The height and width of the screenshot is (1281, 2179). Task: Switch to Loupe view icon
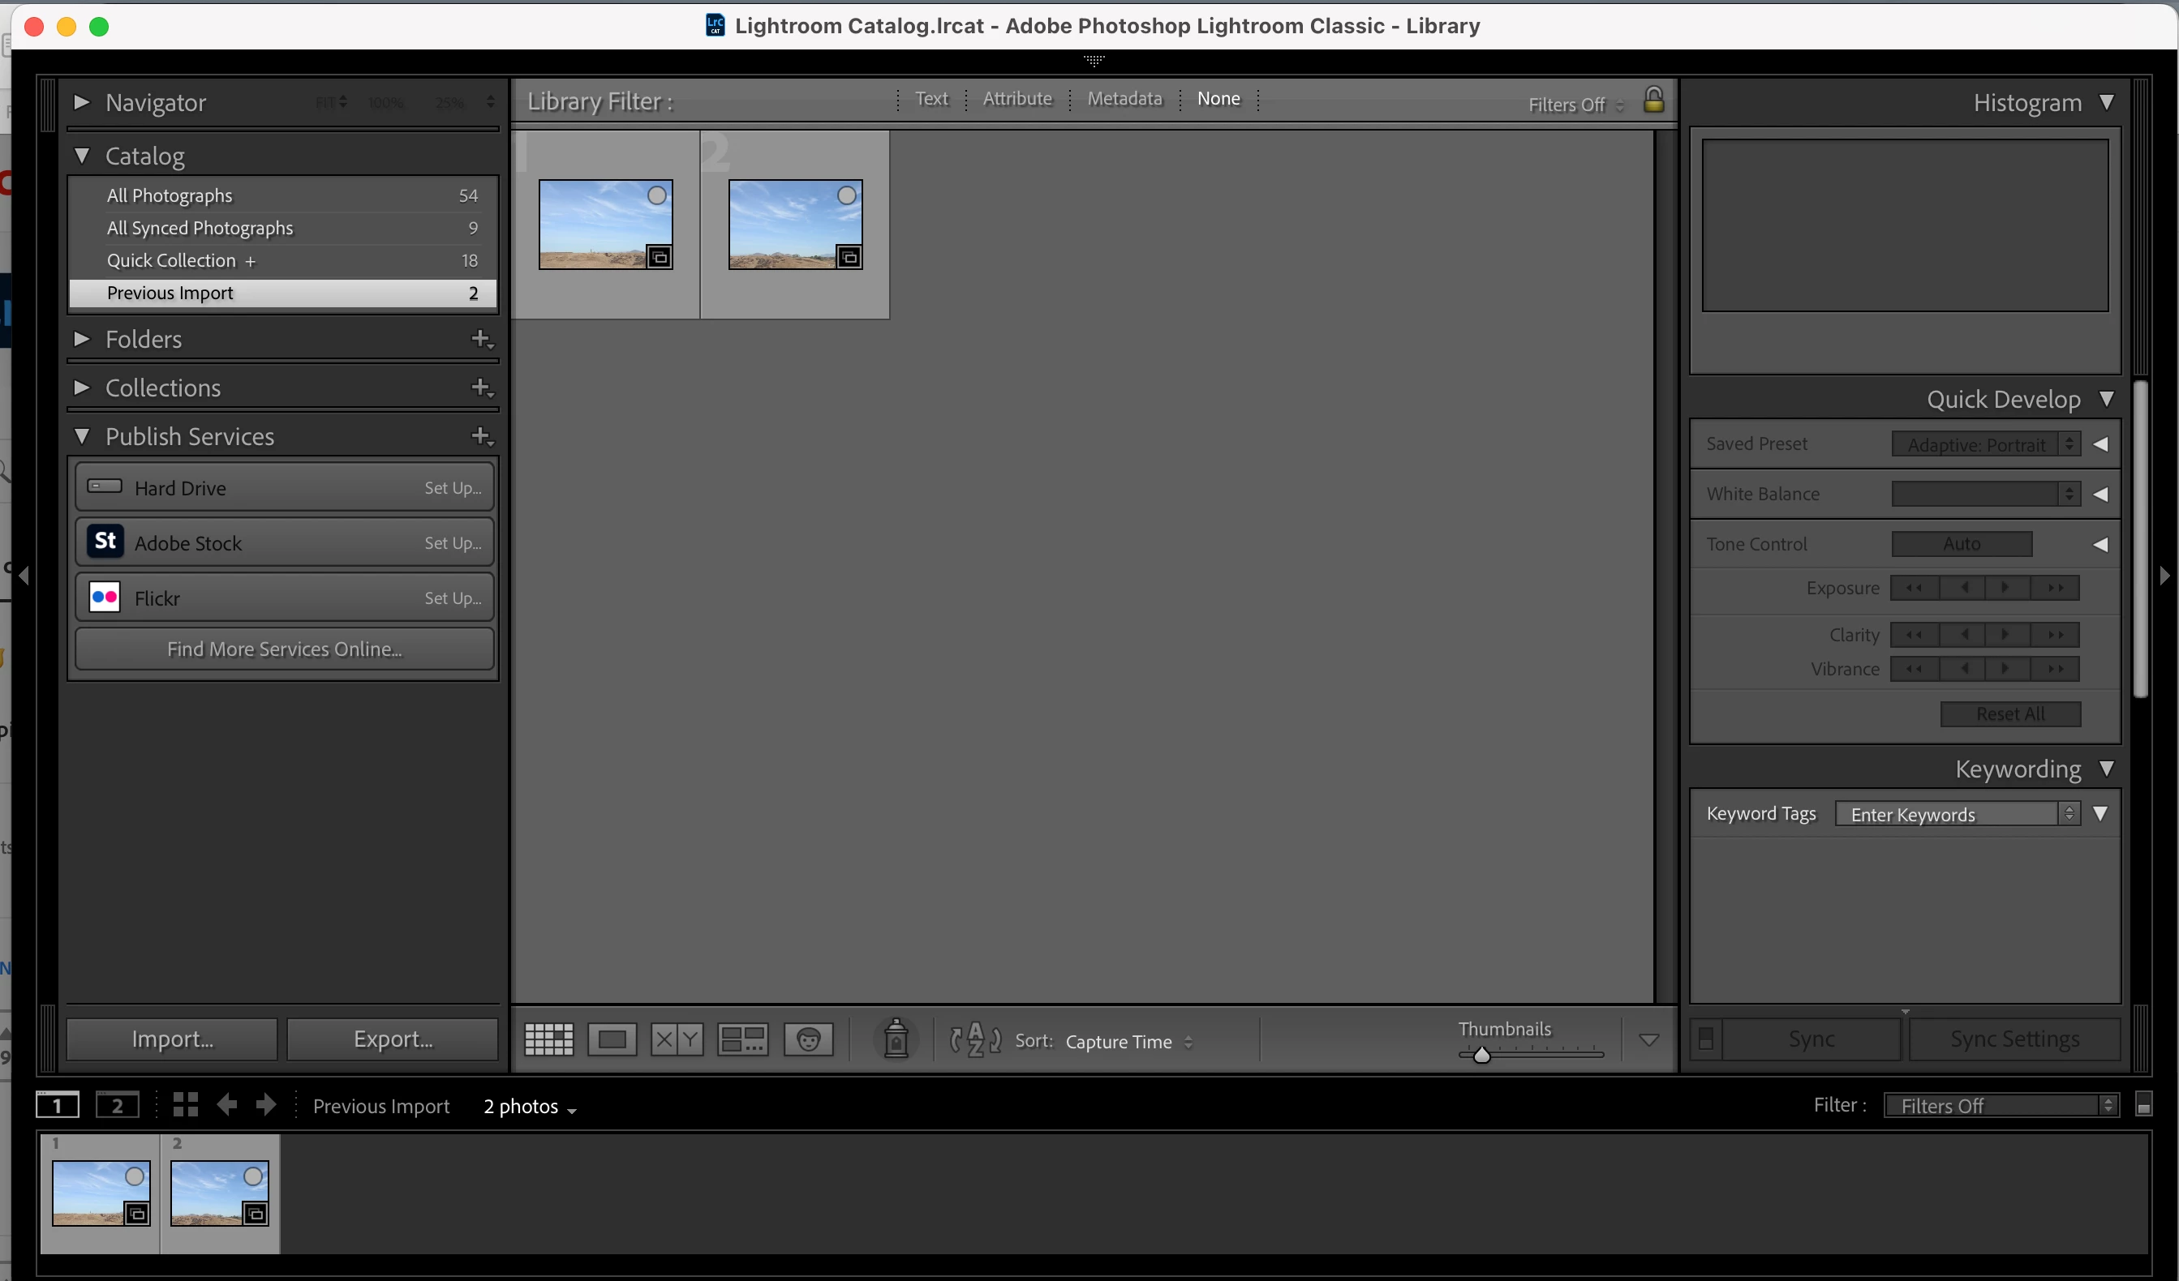pyautogui.click(x=612, y=1039)
